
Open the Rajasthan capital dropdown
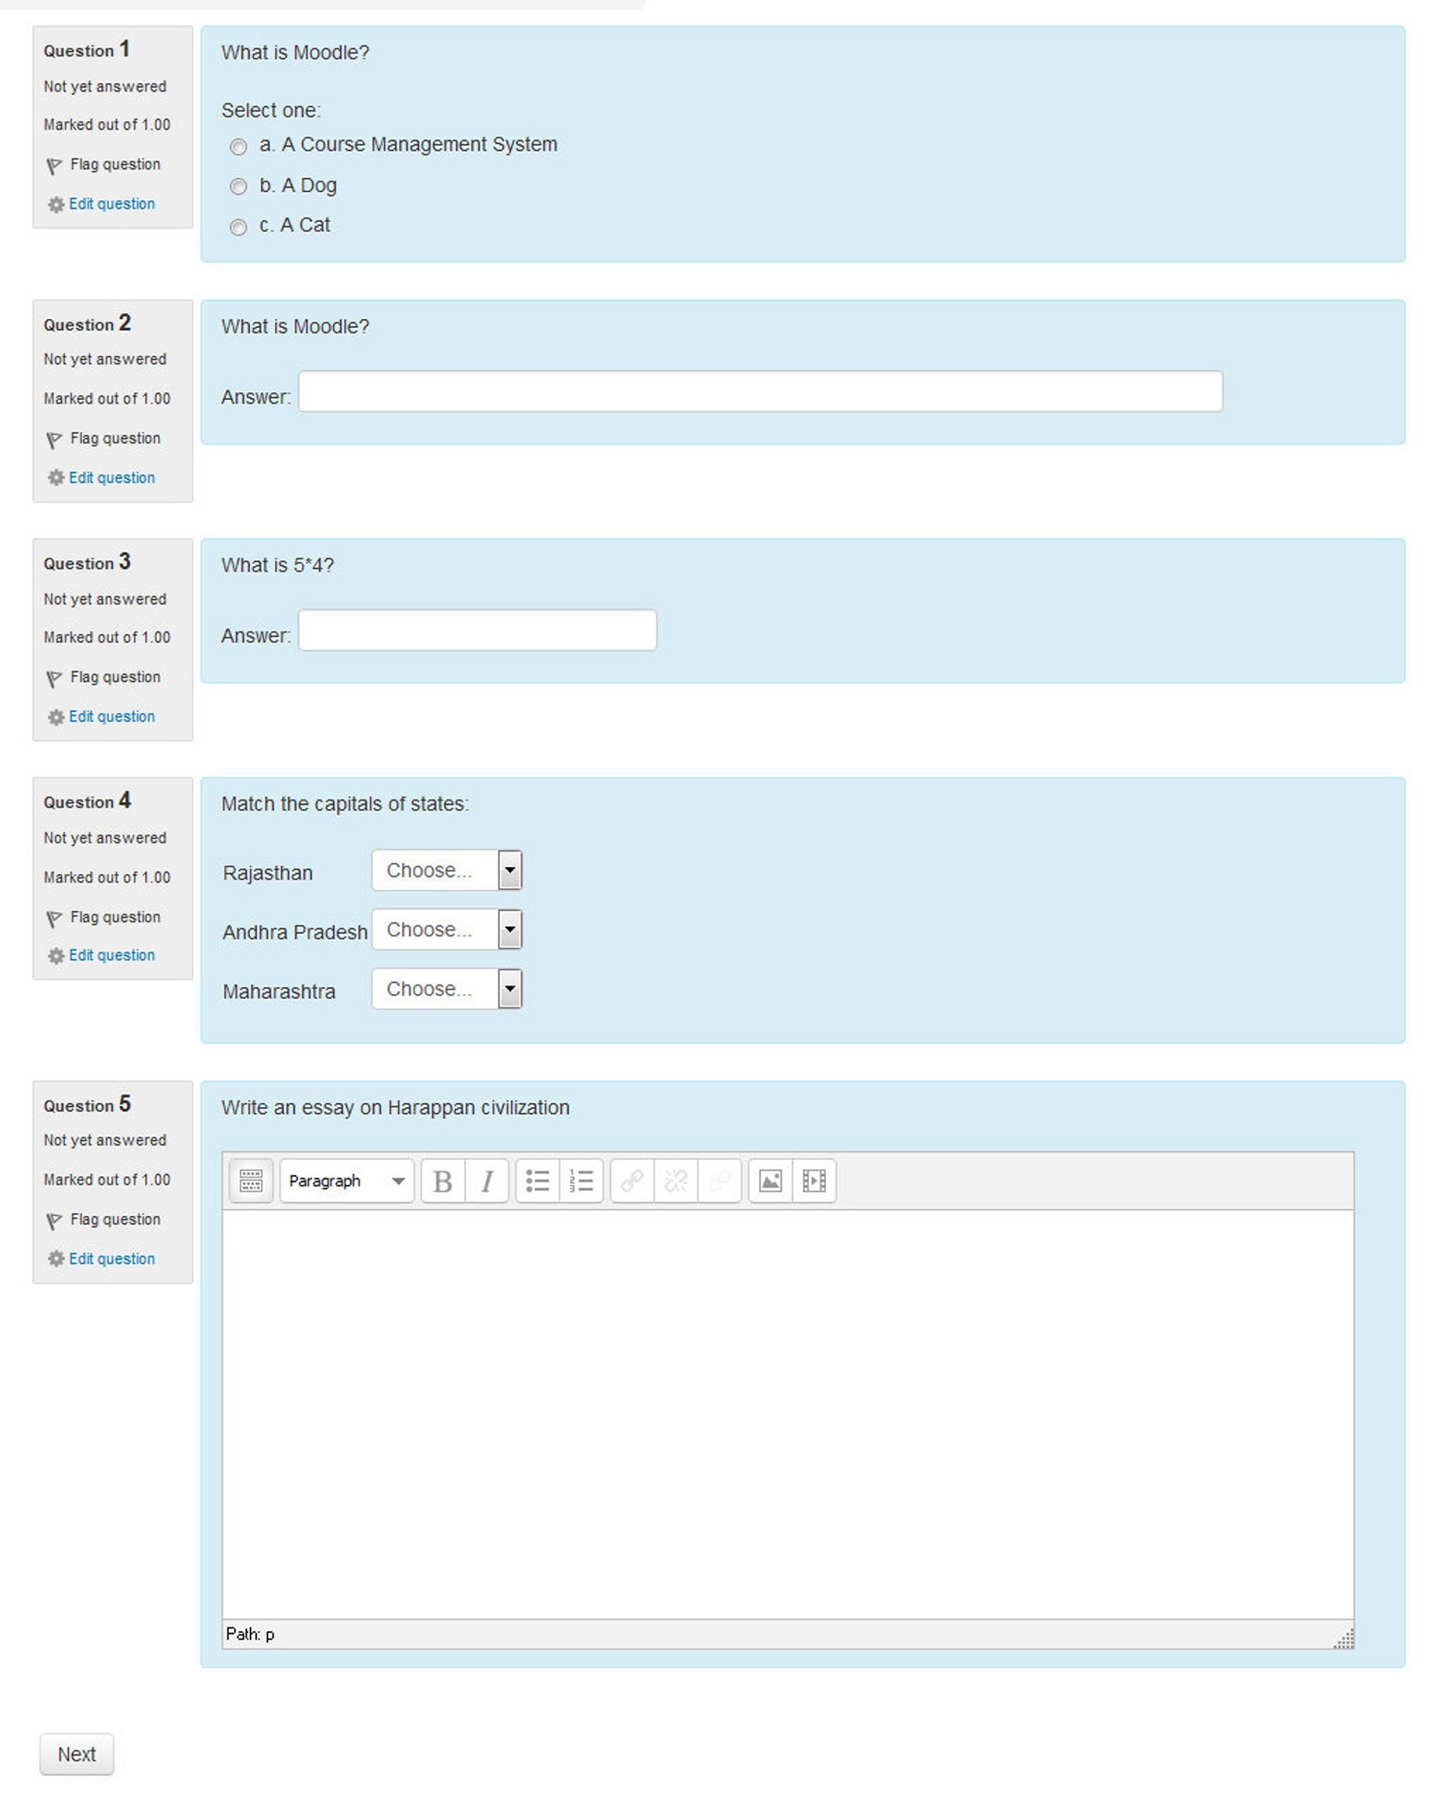(446, 871)
